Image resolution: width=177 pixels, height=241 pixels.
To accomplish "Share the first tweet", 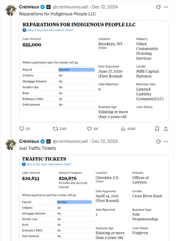I will click(166, 129).
